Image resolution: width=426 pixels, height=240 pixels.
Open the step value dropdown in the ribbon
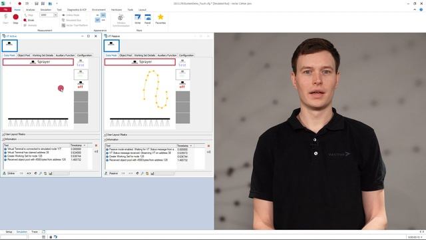[55, 15]
